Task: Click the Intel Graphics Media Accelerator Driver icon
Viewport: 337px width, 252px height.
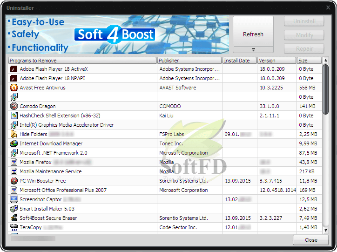Action: click(14, 125)
